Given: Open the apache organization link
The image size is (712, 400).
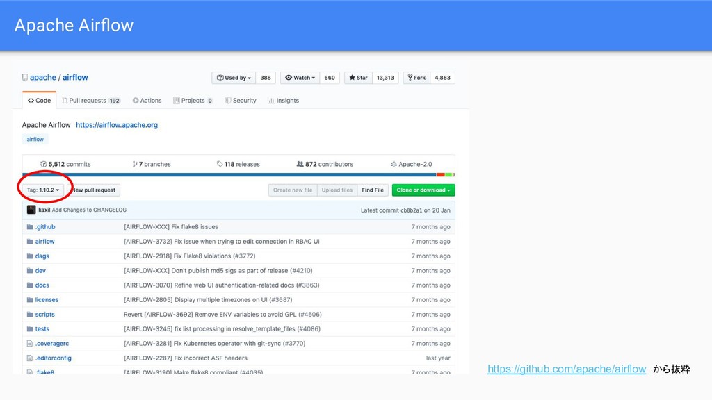Looking at the screenshot, I should click(x=43, y=78).
